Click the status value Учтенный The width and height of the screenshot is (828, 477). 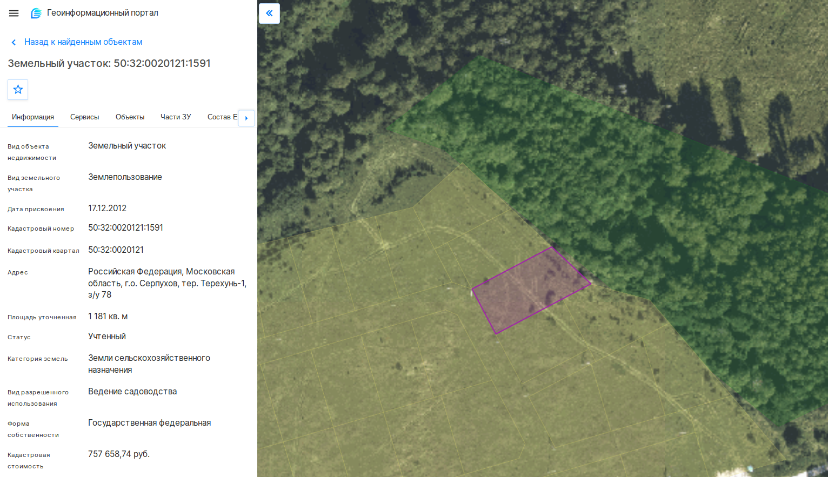click(x=107, y=337)
